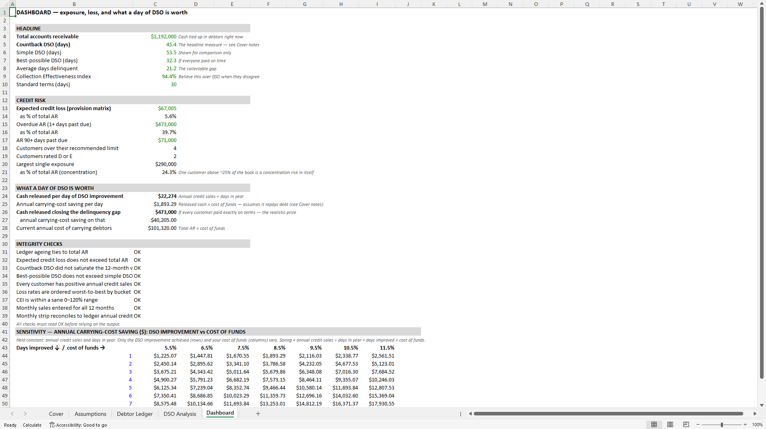
Task: Click the horizontal scrollbar thumb
Action: pos(608,414)
